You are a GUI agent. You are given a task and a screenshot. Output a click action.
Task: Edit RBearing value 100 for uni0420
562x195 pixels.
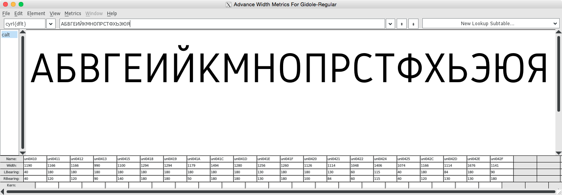[315, 179]
